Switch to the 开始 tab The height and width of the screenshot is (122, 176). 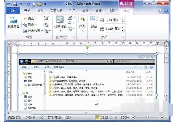coord(27,11)
